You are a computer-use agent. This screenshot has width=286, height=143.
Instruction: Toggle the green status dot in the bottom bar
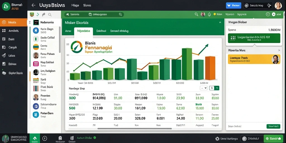[95, 138]
